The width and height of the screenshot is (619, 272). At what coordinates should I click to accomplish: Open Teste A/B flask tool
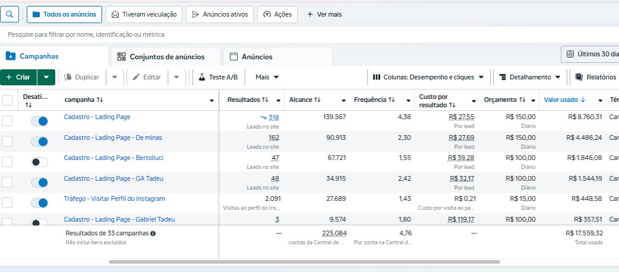218,77
